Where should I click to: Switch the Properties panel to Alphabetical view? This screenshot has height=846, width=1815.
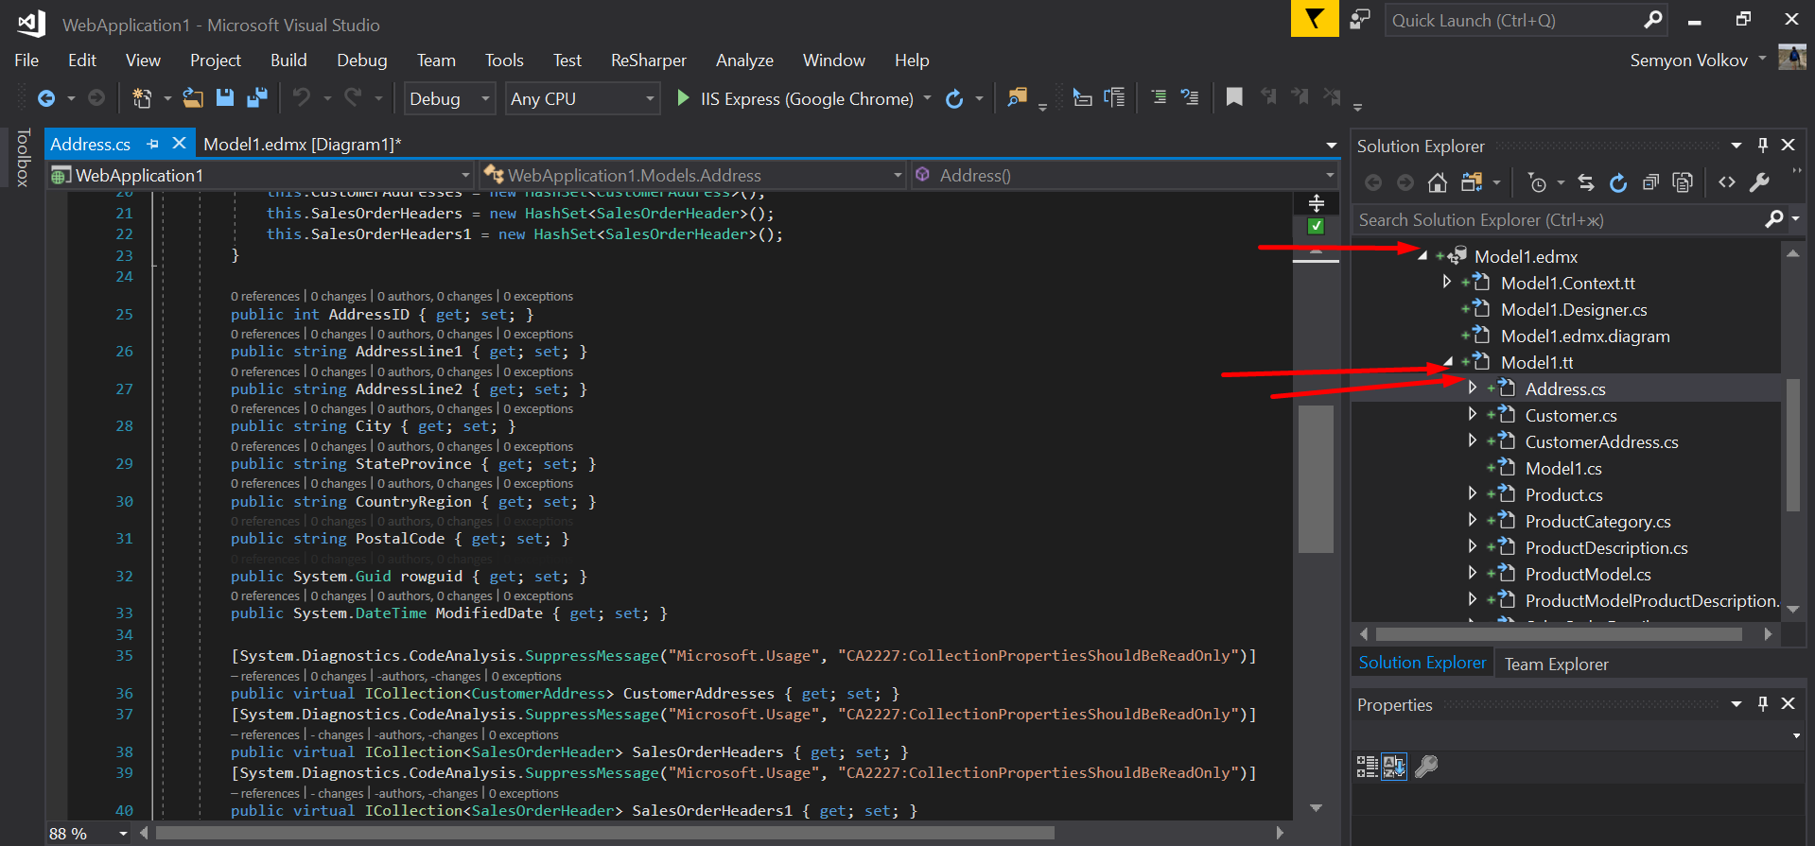tap(1394, 766)
